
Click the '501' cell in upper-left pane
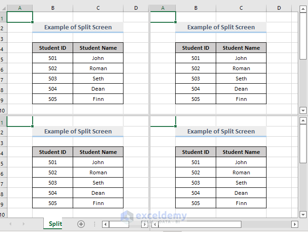tap(53, 58)
